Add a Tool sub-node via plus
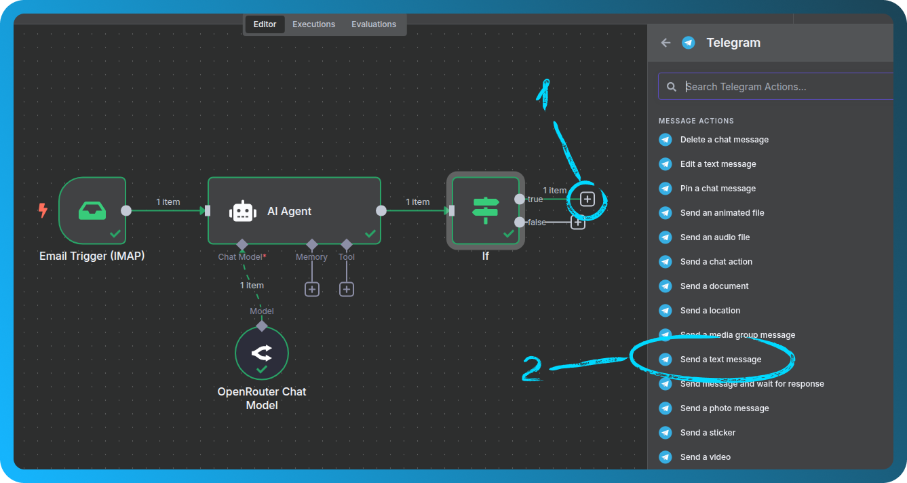The height and width of the screenshot is (483, 907). click(347, 289)
